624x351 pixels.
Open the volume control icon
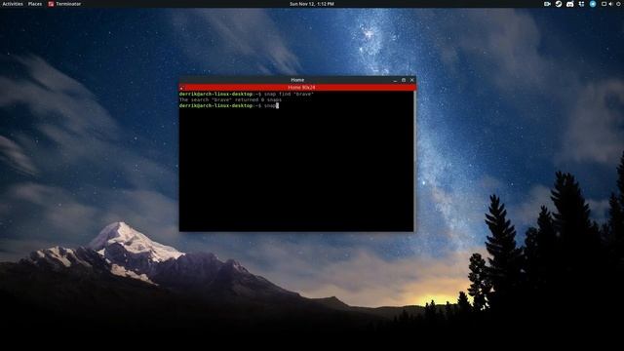tap(610, 4)
